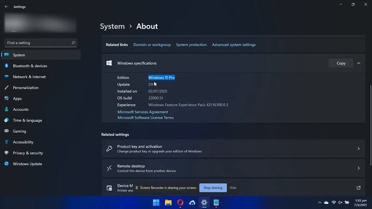Click the search magnifier in Find a setting
Image resolution: width=372 pixels, height=209 pixels.
73,42
